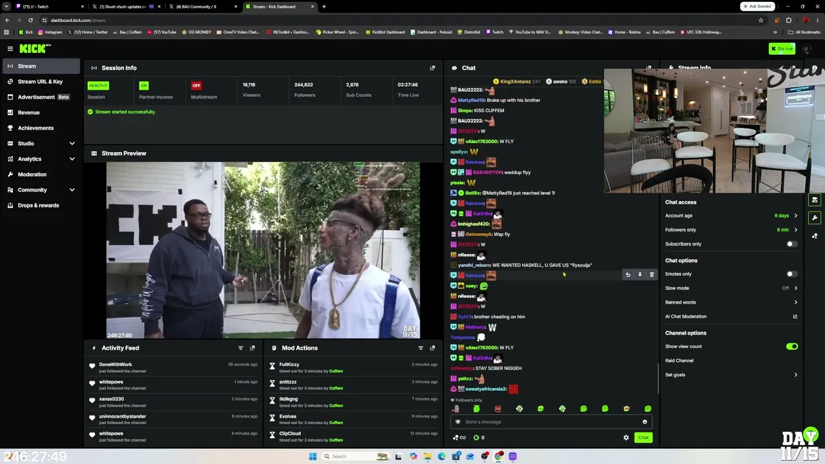The height and width of the screenshot is (464, 825).
Task: Bookmark this page with the star icon
Action: tap(761, 20)
